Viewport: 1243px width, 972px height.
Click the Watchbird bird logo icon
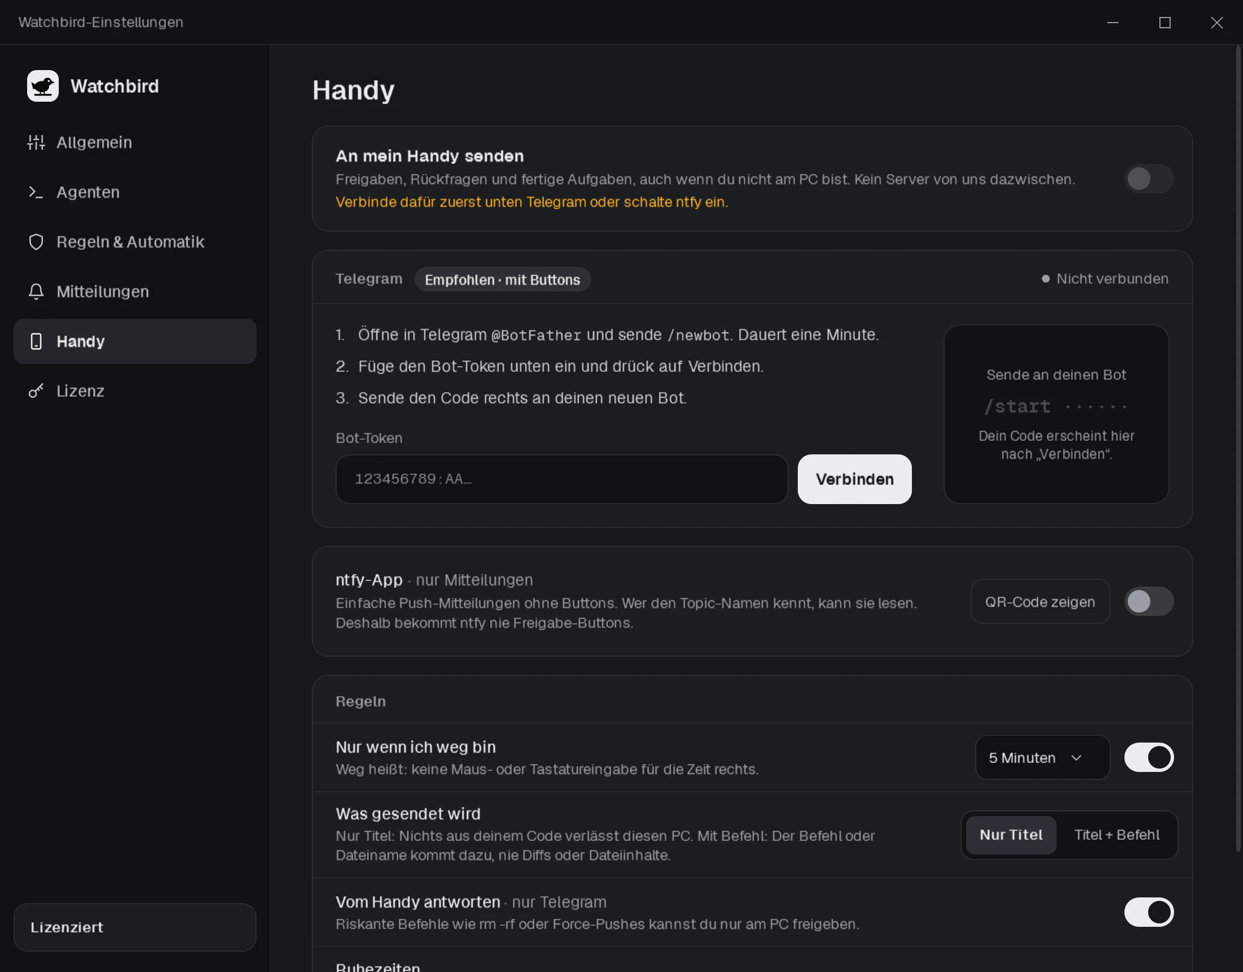43,86
